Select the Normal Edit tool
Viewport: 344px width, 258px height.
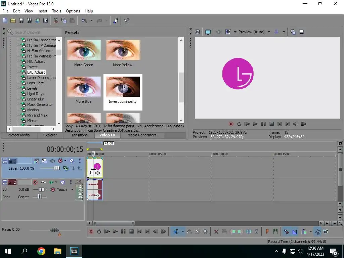[176, 231]
